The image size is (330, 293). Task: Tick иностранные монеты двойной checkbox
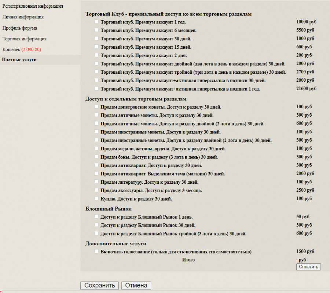click(96, 140)
